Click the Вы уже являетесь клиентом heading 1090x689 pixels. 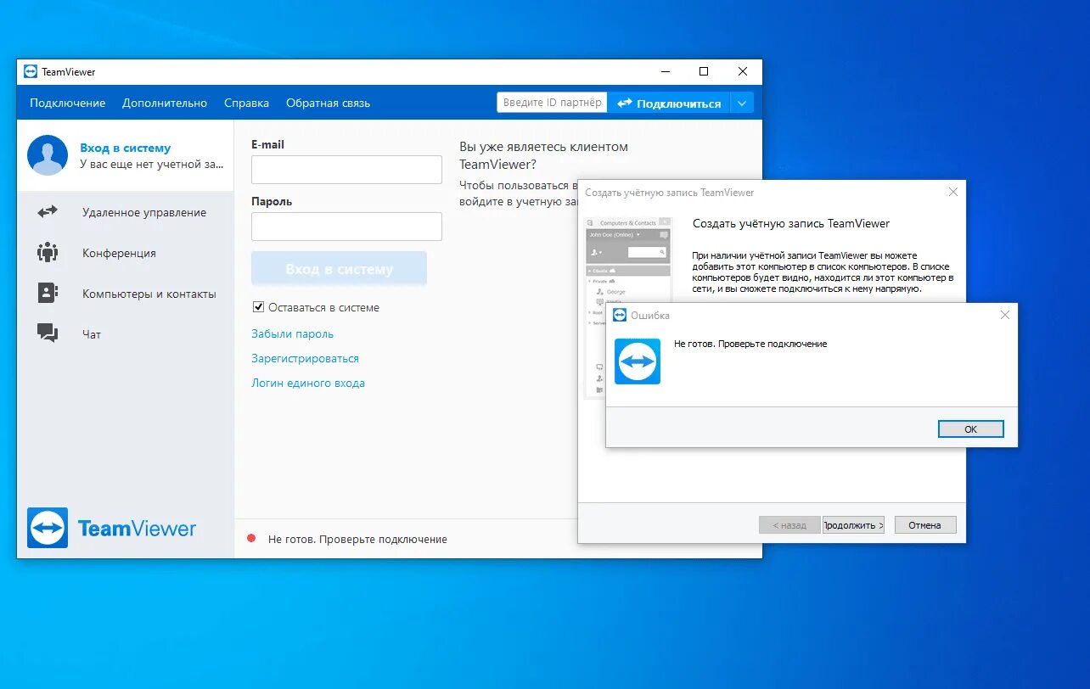pos(544,155)
